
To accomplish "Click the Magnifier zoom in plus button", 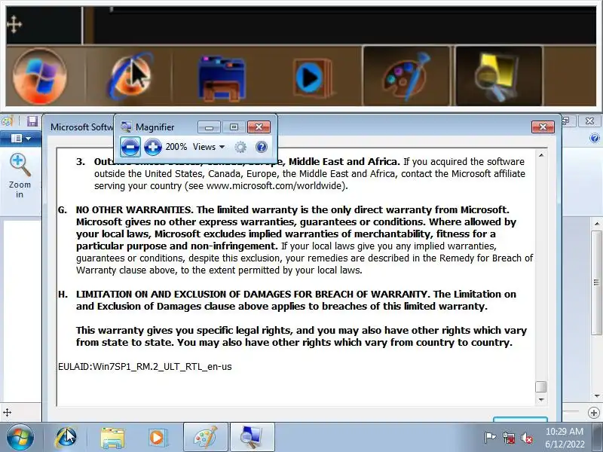I will [153, 146].
